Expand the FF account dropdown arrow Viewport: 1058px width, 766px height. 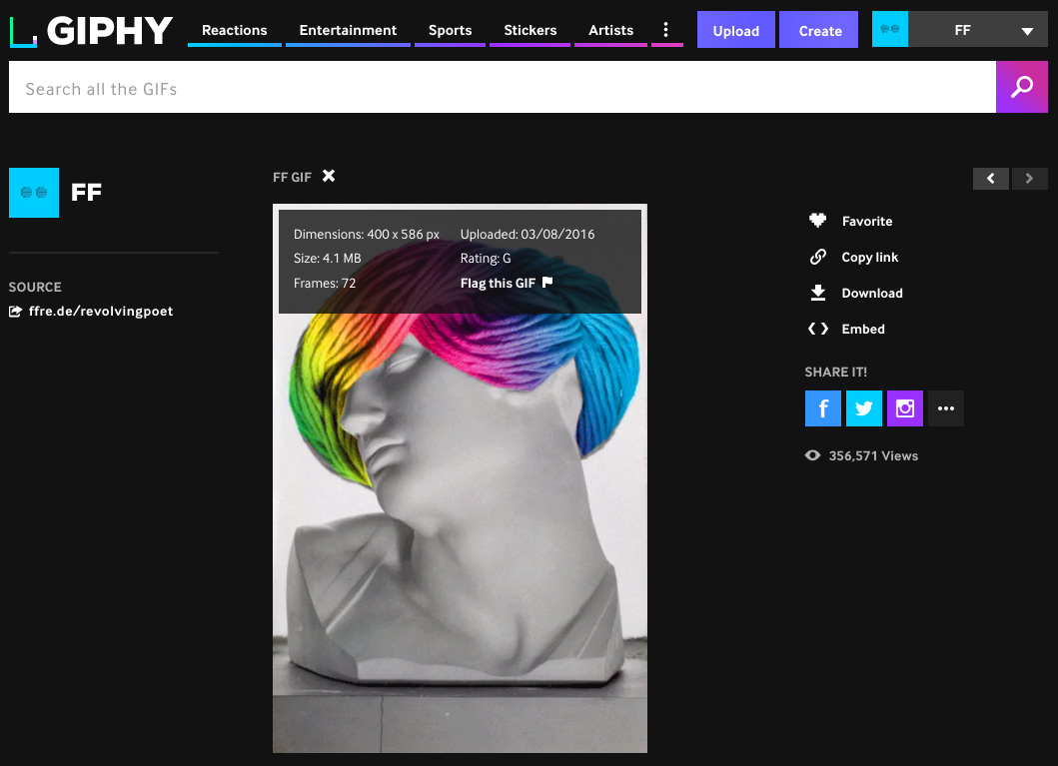pos(1027,31)
